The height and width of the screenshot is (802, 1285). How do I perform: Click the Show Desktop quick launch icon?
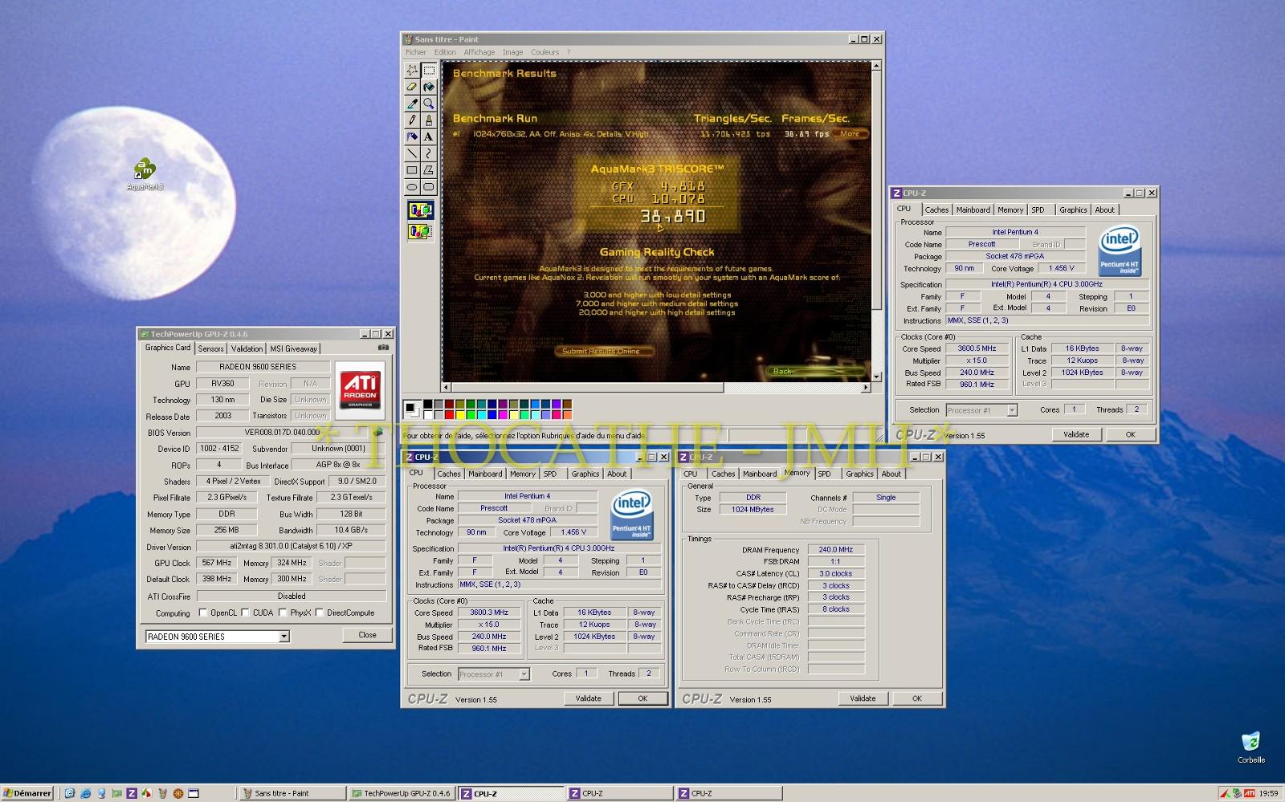[x=70, y=793]
